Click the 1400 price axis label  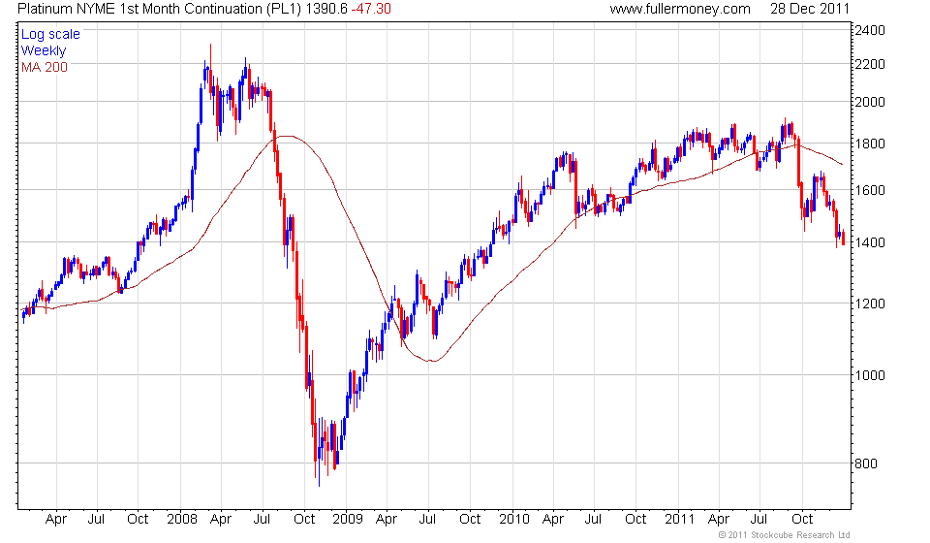coord(870,242)
